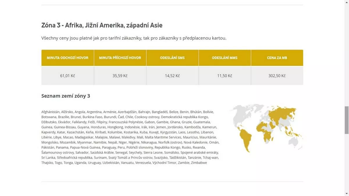
Task: Click the 302,50 Kč data price
Action: point(277,76)
